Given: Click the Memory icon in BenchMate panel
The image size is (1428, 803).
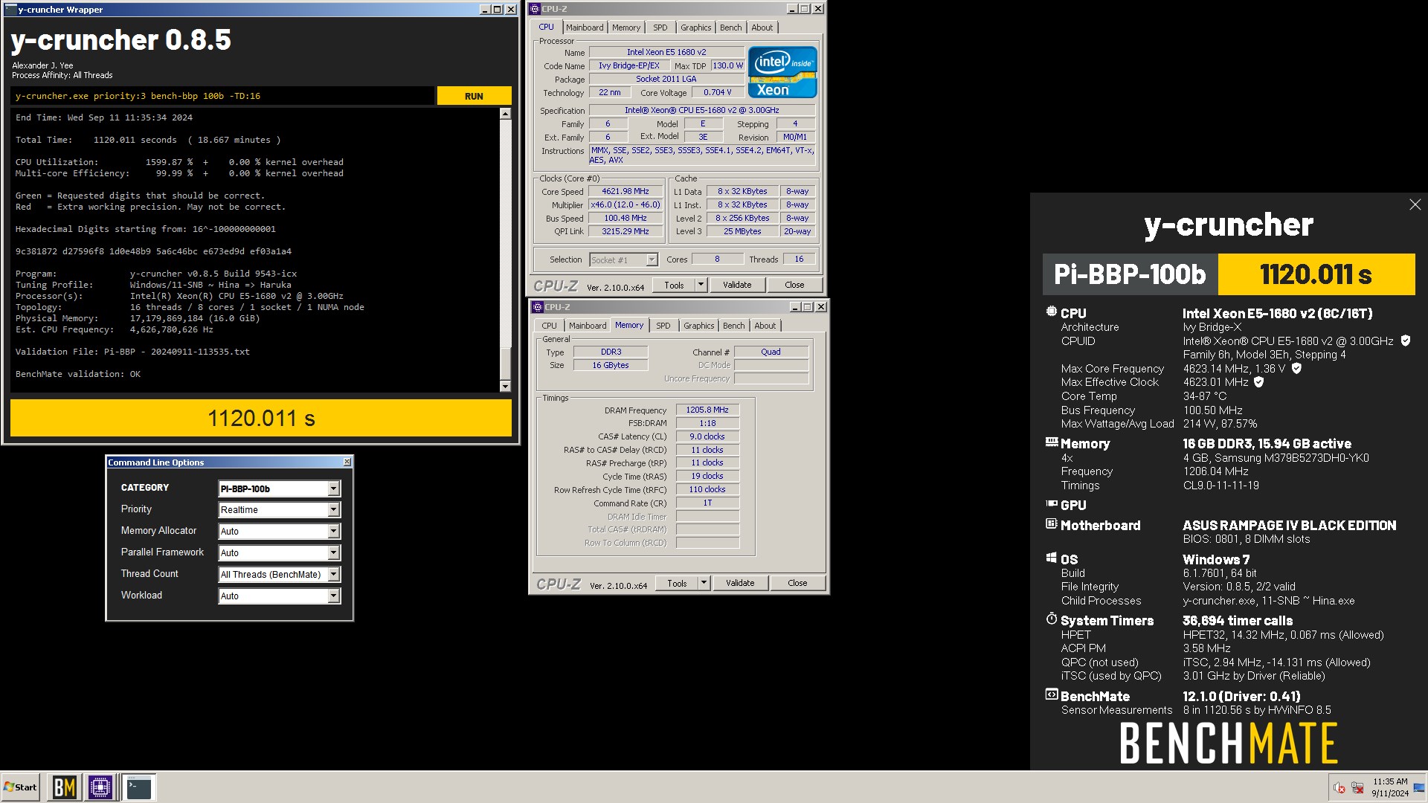Looking at the screenshot, I should 1051,442.
